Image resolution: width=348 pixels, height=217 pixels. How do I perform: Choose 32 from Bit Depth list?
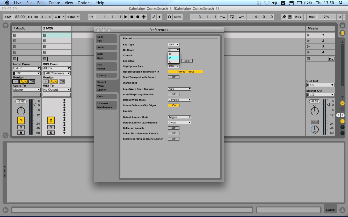(170, 61)
